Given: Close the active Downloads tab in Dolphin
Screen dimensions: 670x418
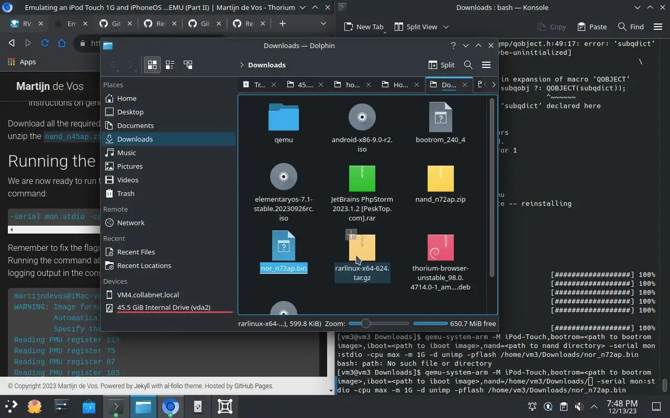Looking at the screenshot, I should pyautogui.click(x=464, y=85).
